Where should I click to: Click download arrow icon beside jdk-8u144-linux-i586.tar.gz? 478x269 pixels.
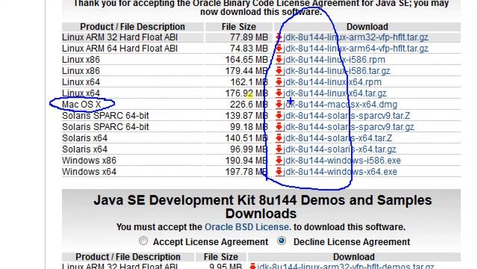click(279, 71)
